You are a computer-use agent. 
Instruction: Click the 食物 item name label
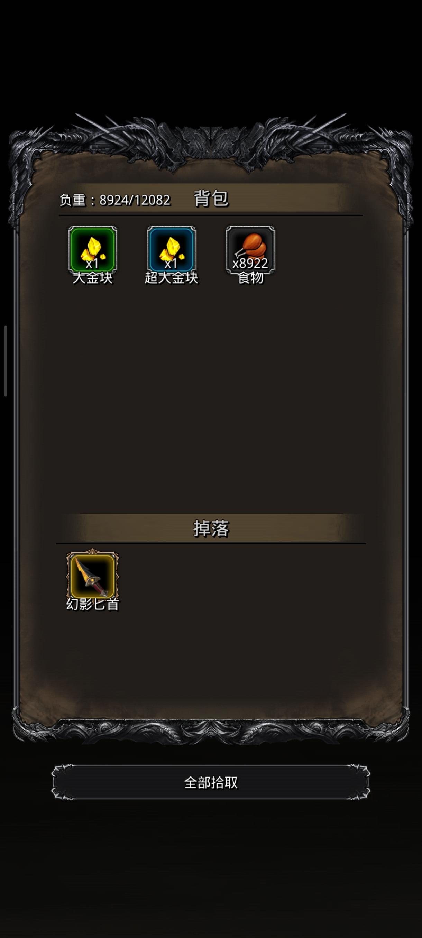pyautogui.click(x=250, y=278)
